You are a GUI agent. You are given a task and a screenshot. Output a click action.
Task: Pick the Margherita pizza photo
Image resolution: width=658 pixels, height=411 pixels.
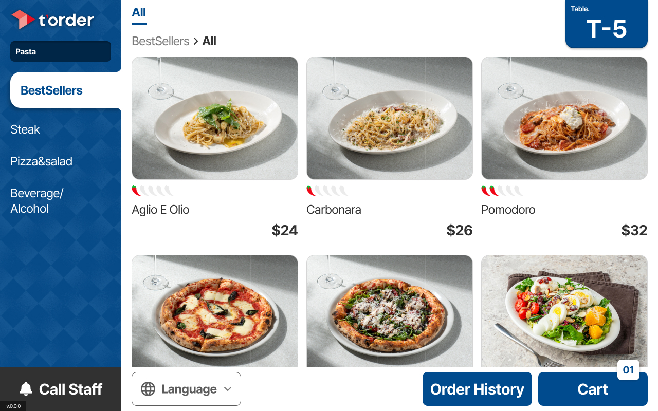click(x=215, y=311)
